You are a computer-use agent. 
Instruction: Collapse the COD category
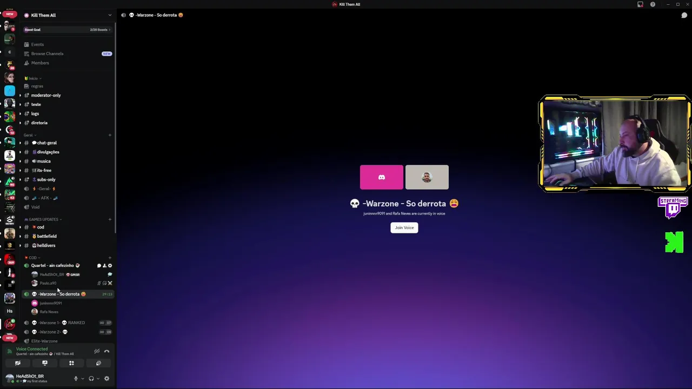click(x=31, y=258)
